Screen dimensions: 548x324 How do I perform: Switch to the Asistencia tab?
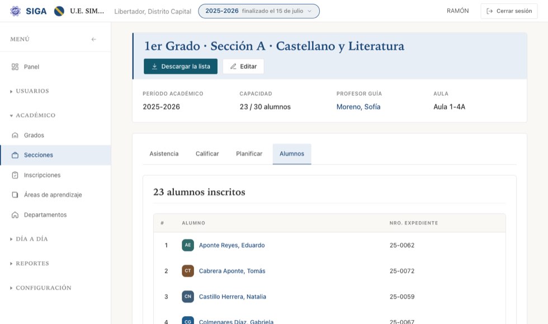[x=164, y=153]
